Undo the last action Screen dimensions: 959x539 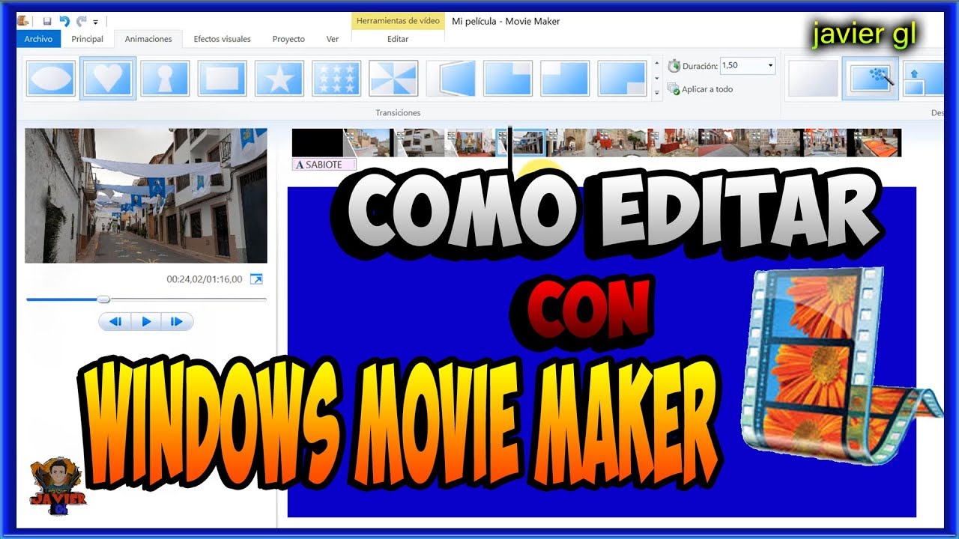tap(64, 22)
